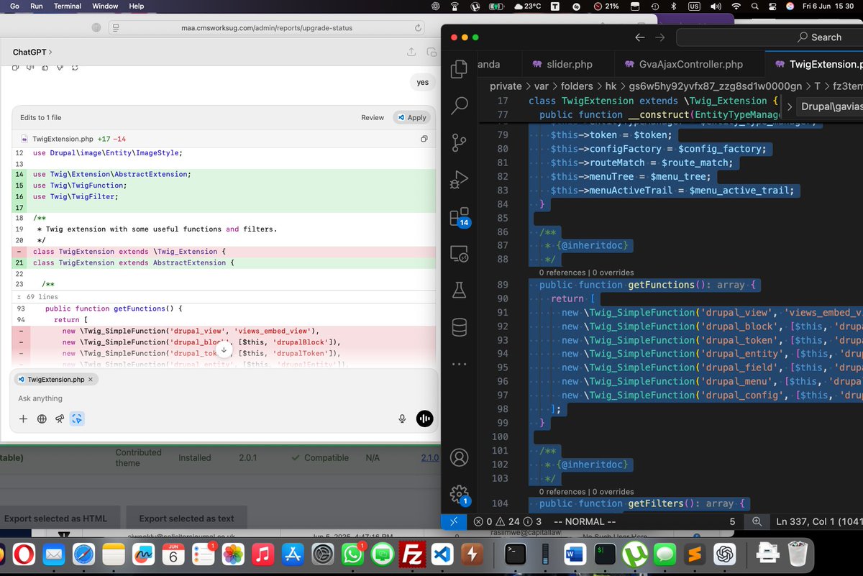Open the ChatGPT model chevron menu

pyautogui.click(x=50, y=52)
